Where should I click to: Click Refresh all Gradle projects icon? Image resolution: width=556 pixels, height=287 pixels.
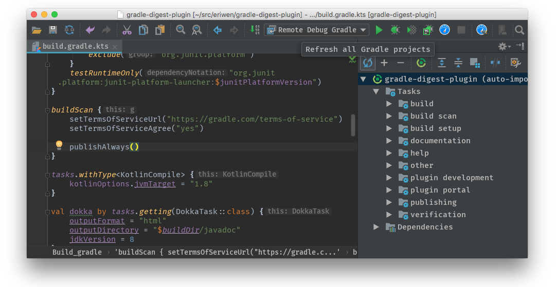(367, 63)
